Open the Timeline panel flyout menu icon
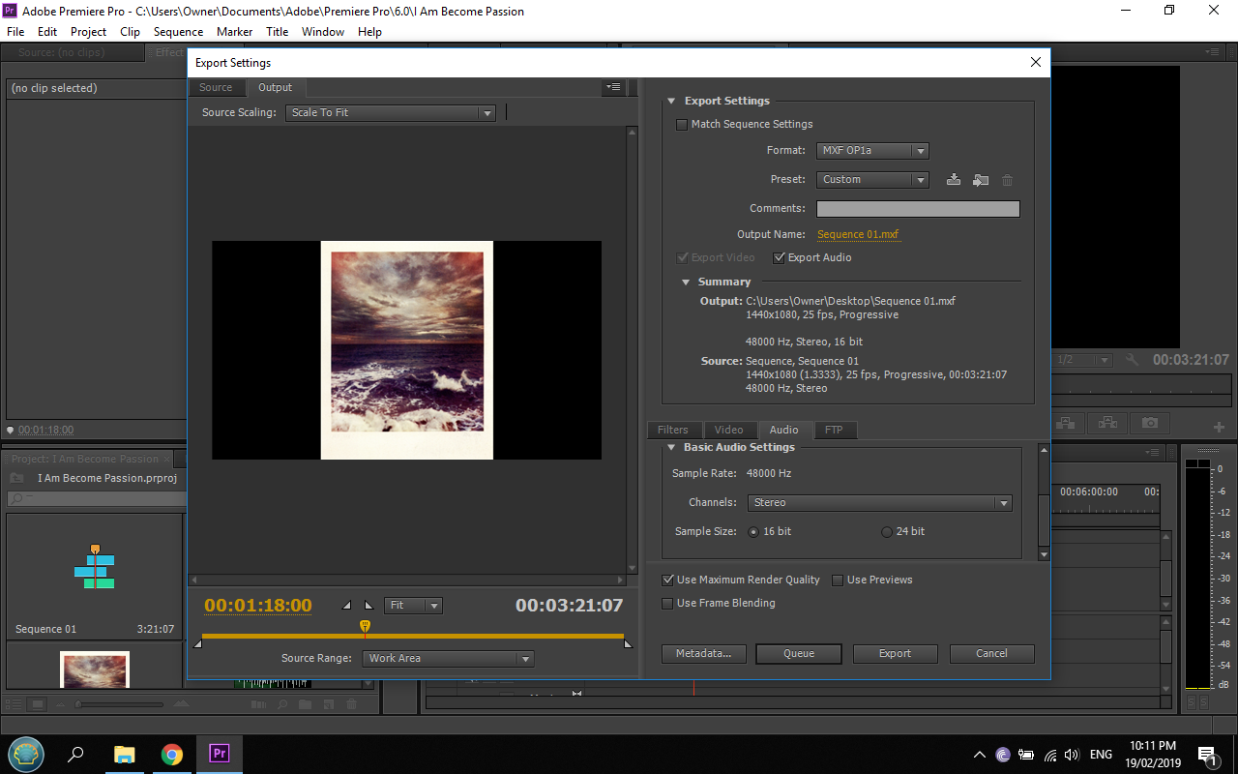The height and width of the screenshot is (774, 1238). (1154, 453)
